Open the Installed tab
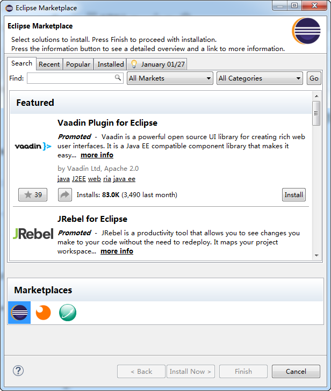The width and height of the screenshot is (331, 391). point(111,64)
